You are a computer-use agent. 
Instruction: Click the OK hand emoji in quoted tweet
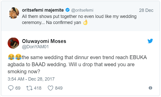point(85,22)
